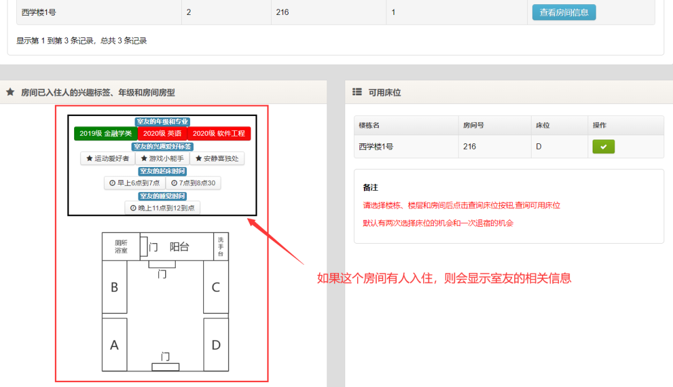Click the 室友的兴趣爱好标签 label
Image resolution: width=673 pixels, height=387 pixels.
tap(162, 146)
